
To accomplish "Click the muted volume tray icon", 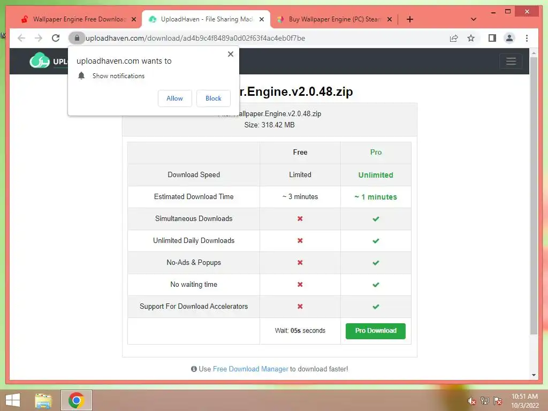I will (x=472, y=401).
